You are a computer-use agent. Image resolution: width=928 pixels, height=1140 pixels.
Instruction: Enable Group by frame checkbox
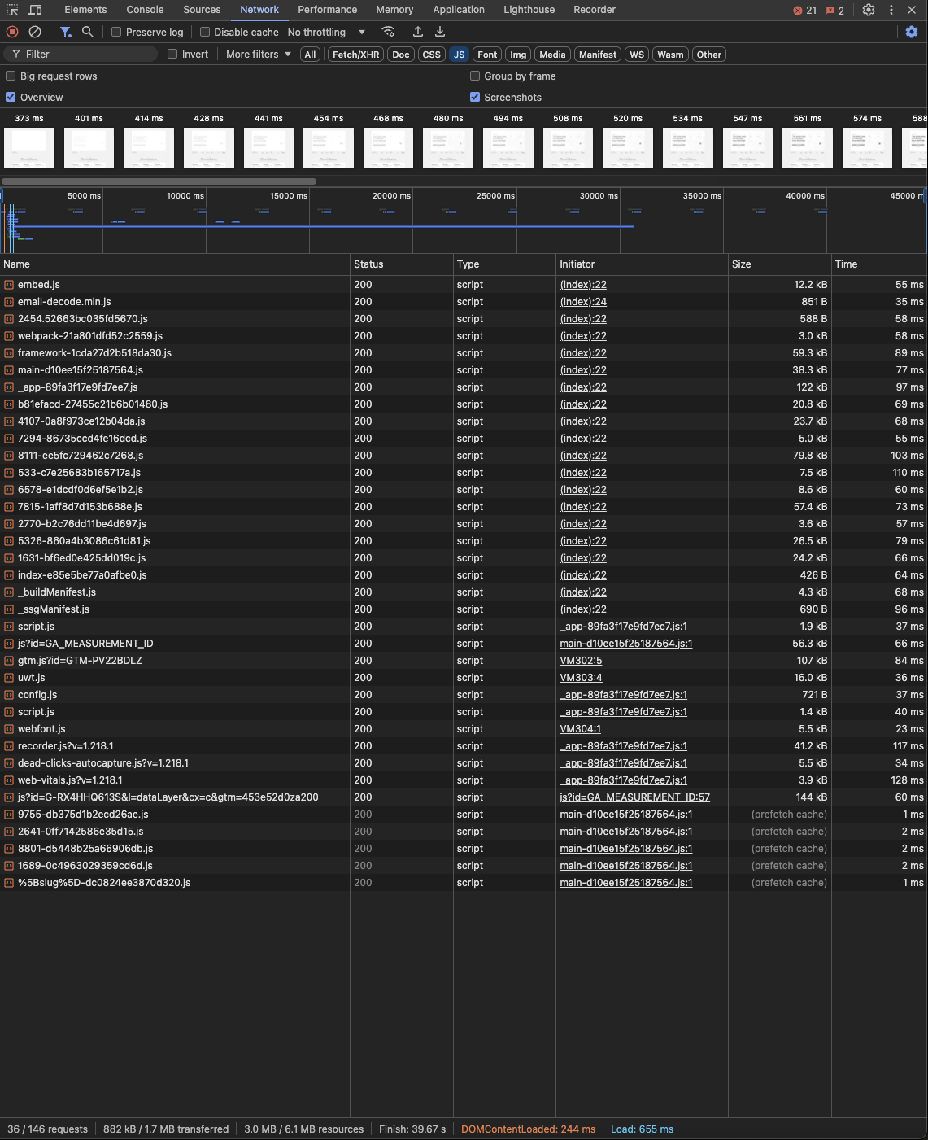[475, 76]
